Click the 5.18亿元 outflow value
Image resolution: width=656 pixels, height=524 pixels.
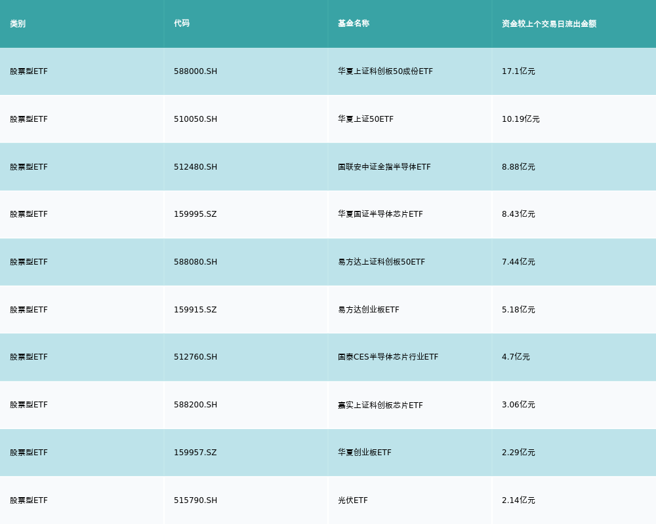(518, 310)
